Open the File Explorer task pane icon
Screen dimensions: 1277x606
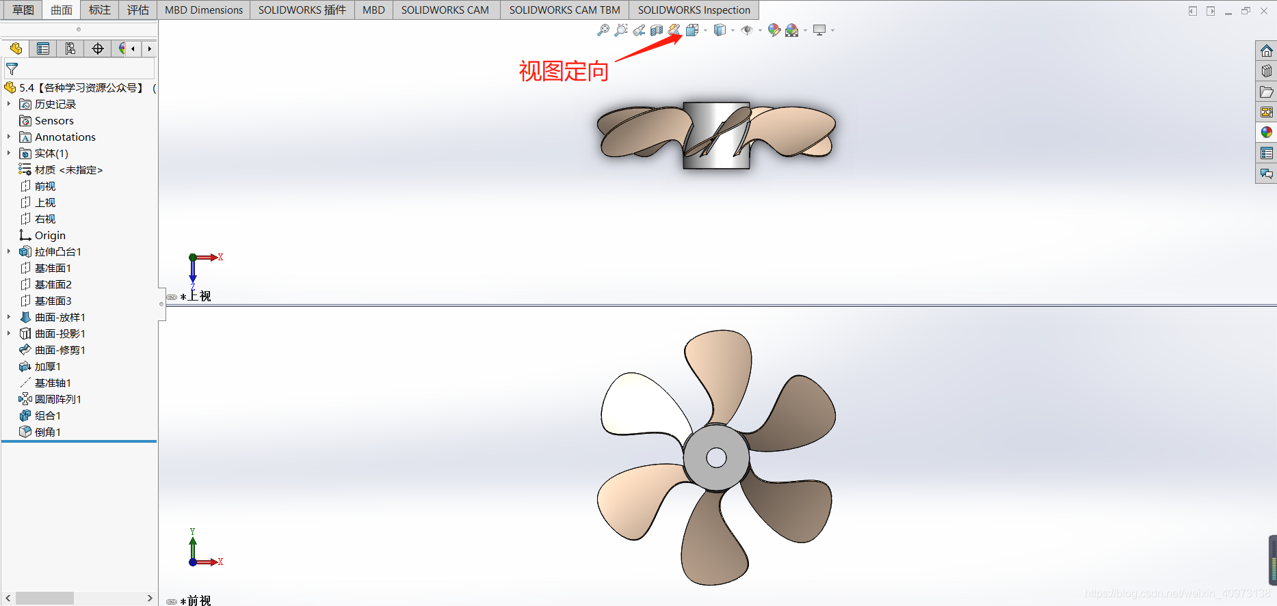pos(1267,92)
